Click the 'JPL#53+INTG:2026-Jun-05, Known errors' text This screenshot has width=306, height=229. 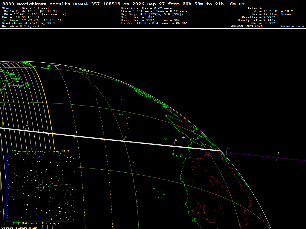click(267, 26)
